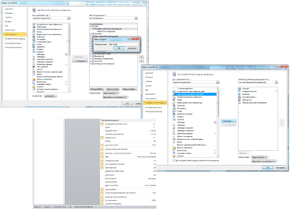This screenshot has width=290, height=210.
Task: Choose Wijzigingen bijhouden in status bar menu
Action: pos(115,171)
